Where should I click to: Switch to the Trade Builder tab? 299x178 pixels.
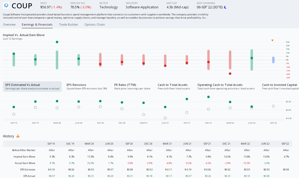[68, 25]
